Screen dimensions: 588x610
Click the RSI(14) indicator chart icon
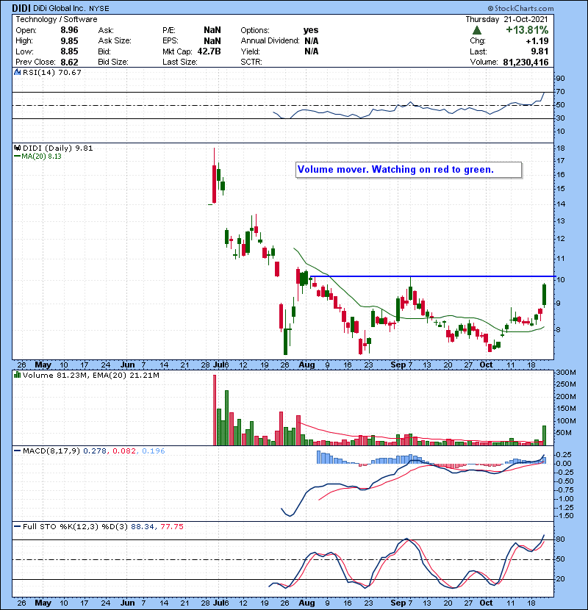coord(17,72)
